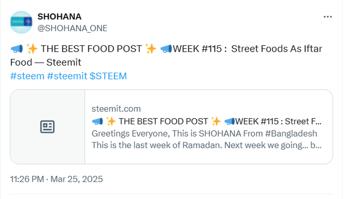
Task: Open the three-dot more options menu
Action: coord(327,17)
